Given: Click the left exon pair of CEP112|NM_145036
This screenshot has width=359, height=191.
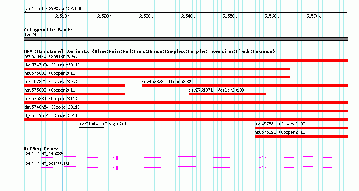Looking at the screenshot, I should tap(117, 158).
